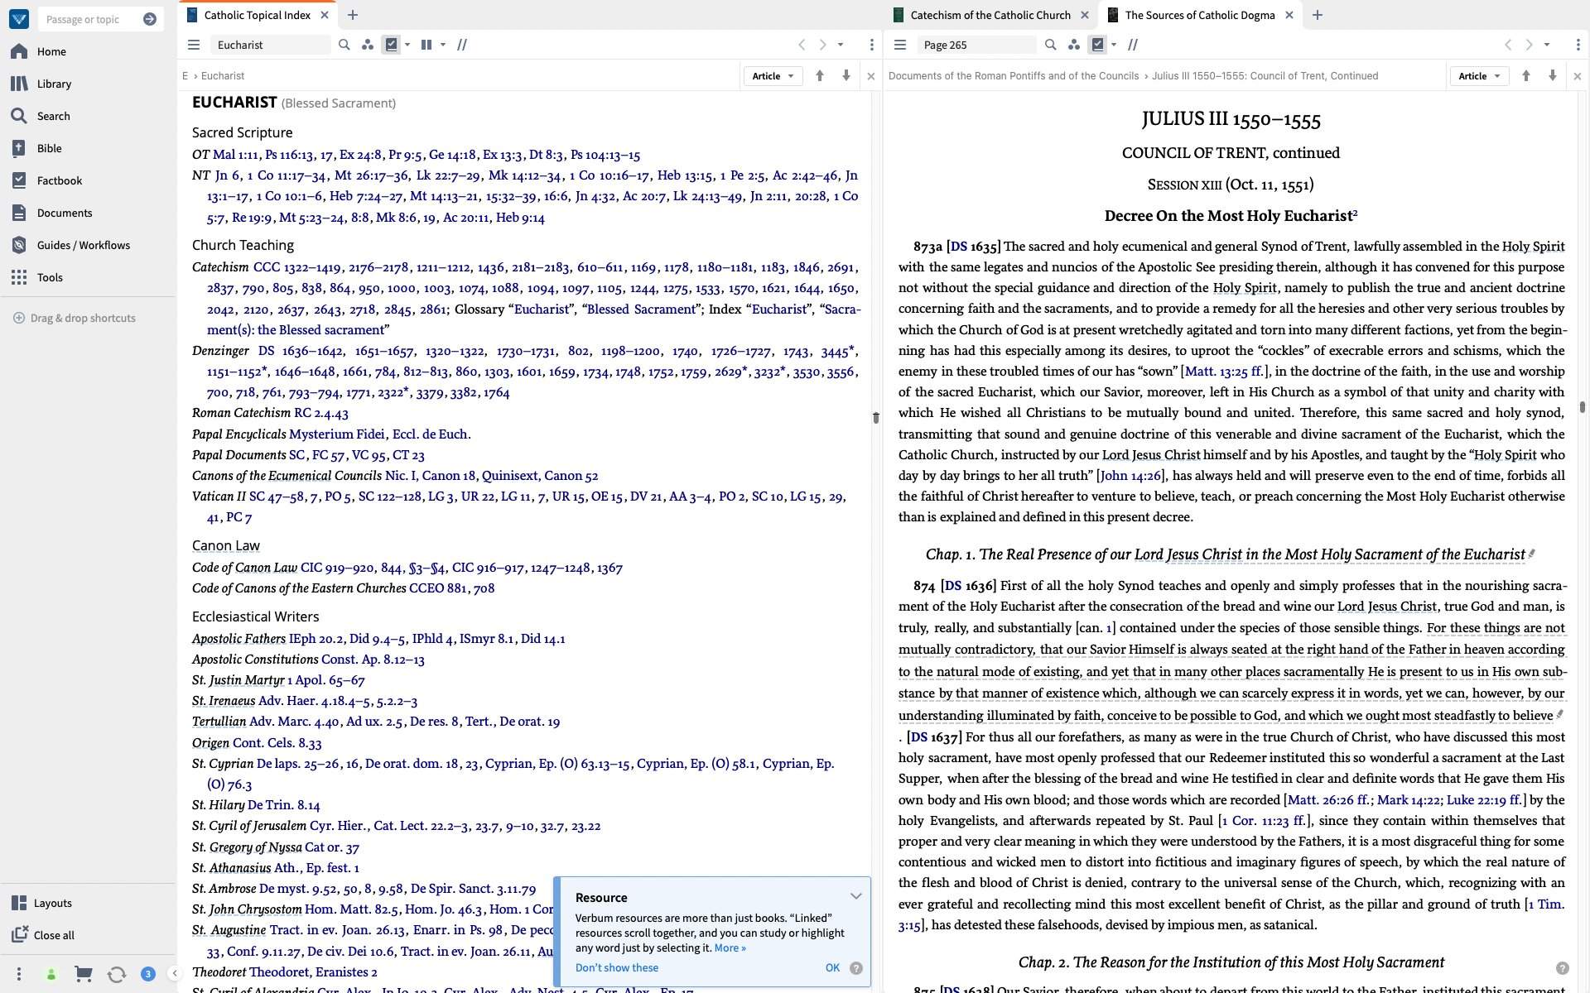Click Close all panels

[54, 935]
